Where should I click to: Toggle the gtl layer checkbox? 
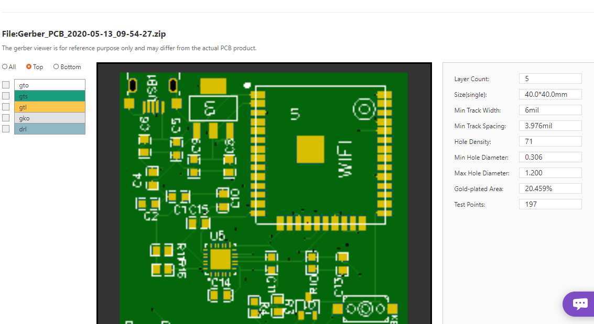pos(5,107)
